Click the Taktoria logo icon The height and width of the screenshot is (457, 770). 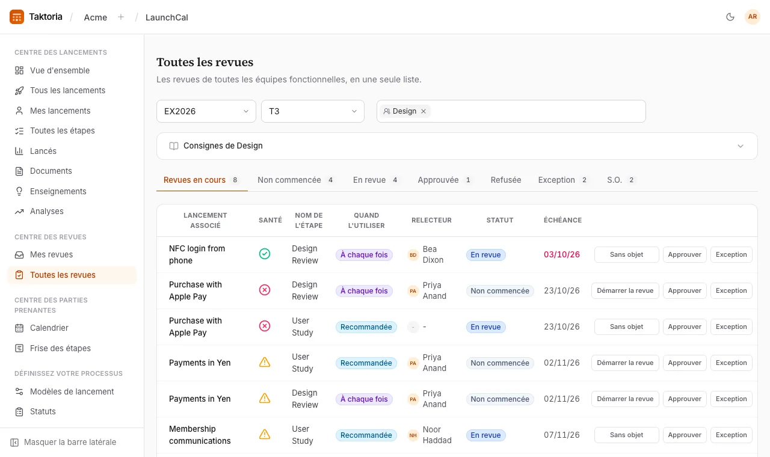(17, 17)
